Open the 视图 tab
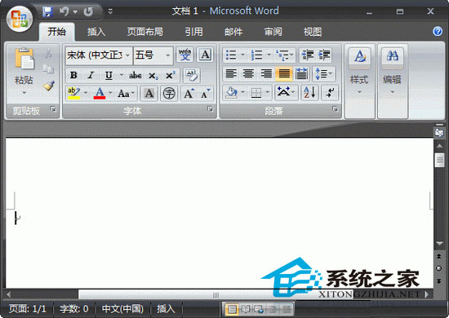This screenshot has height=318, width=449. pos(313,32)
